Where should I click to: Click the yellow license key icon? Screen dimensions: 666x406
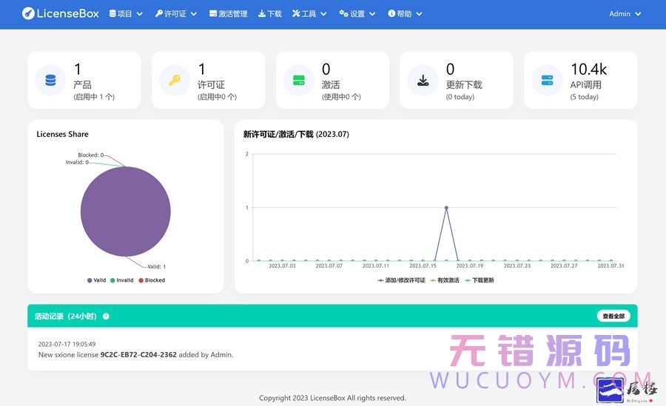[175, 80]
